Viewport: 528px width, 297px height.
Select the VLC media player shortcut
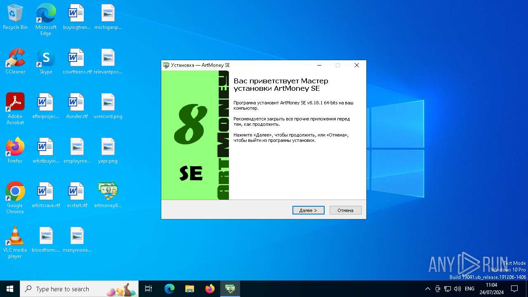click(15, 243)
